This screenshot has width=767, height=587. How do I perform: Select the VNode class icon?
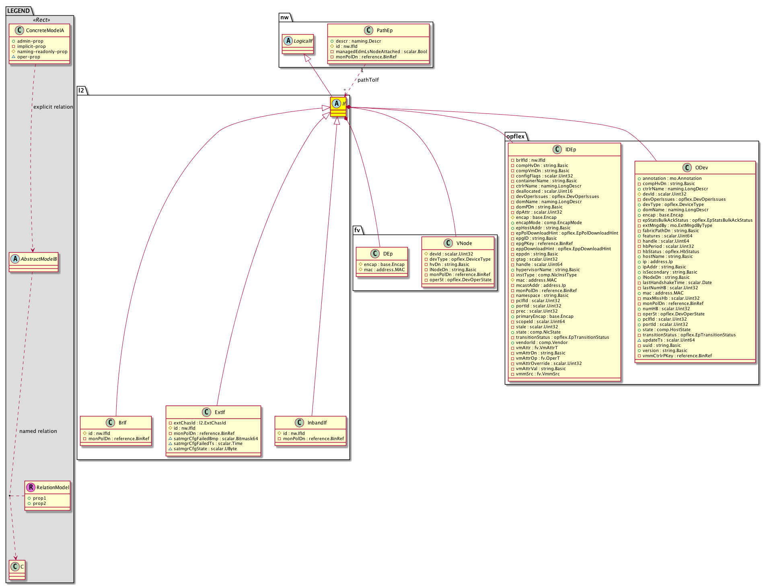pos(448,243)
